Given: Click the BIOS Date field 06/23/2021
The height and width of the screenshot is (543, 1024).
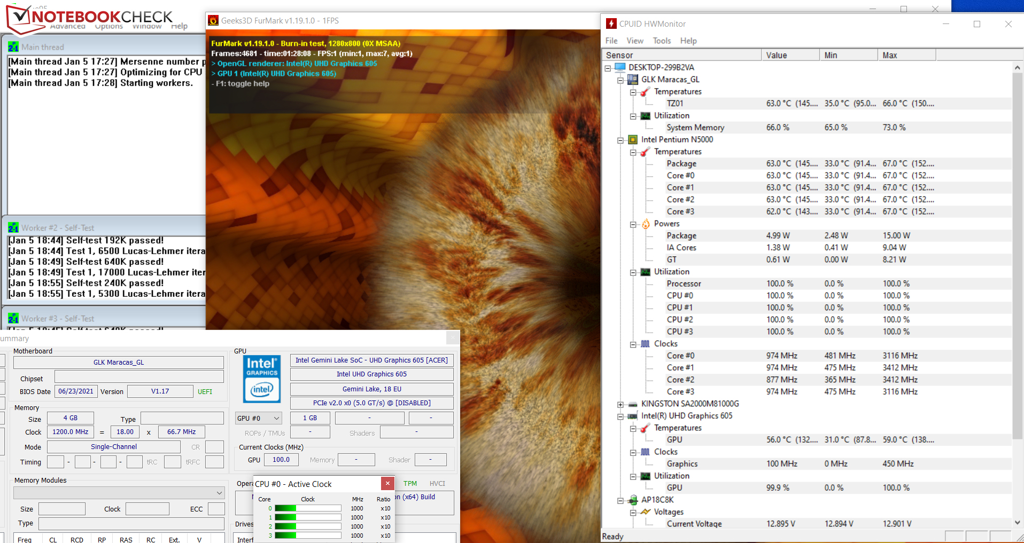Looking at the screenshot, I should click(x=75, y=391).
